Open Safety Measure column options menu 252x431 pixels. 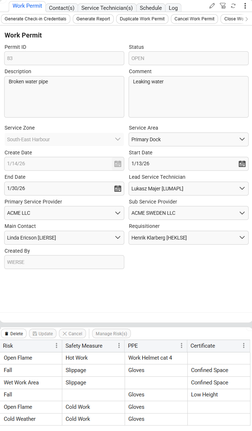pyautogui.click(x=119, y=346)
